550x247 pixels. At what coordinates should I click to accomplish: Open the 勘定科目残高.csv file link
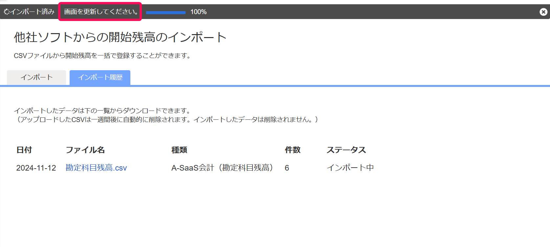(96, 168)
